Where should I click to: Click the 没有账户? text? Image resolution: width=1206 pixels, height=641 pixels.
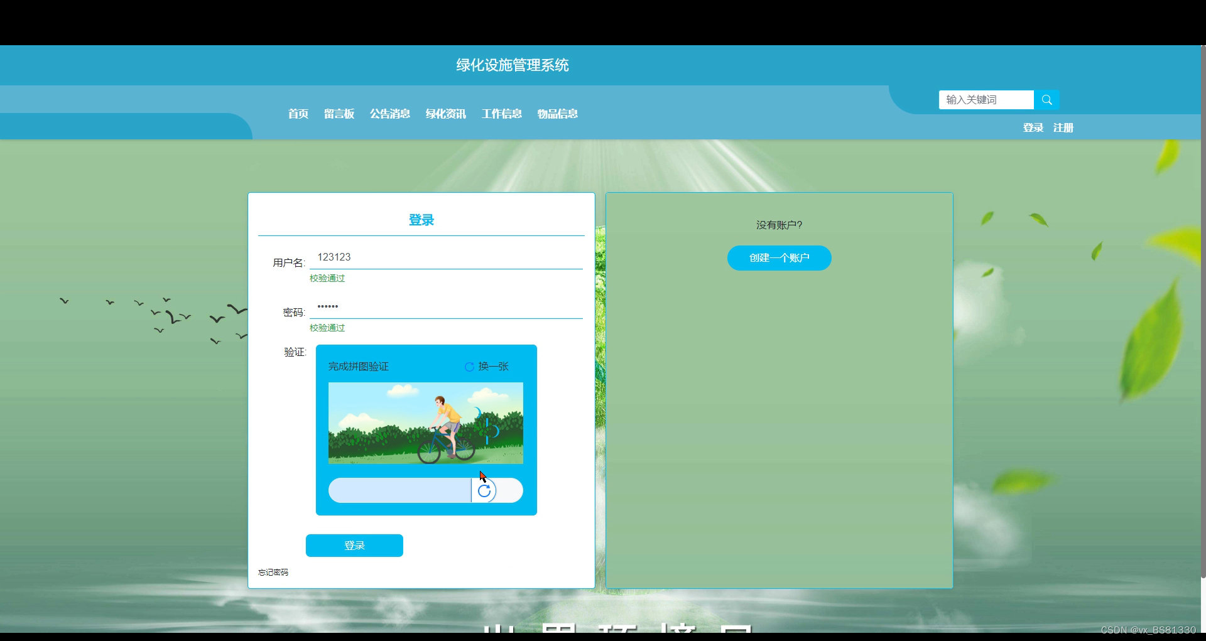point(780,225)
